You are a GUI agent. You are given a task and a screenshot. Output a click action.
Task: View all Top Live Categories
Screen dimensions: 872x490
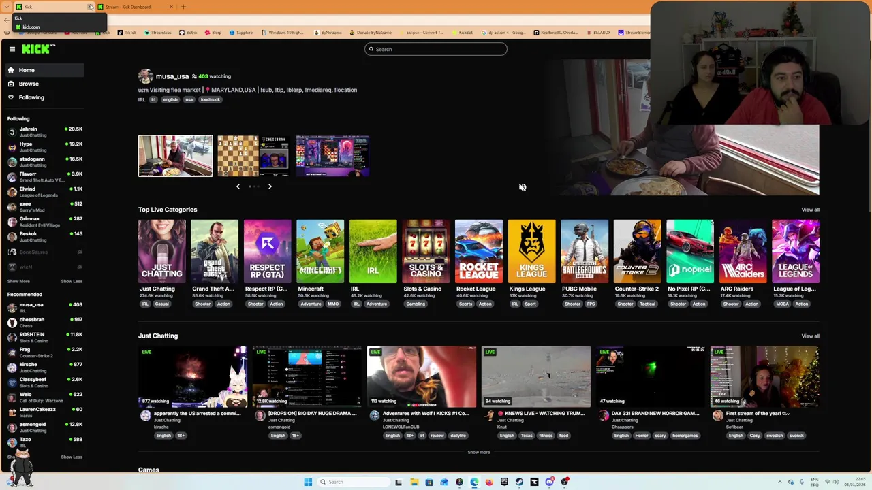[810, 210]
